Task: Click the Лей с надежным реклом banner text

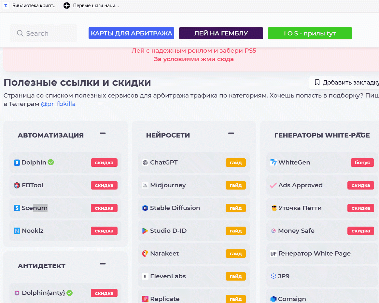Action: click(194, 51)
